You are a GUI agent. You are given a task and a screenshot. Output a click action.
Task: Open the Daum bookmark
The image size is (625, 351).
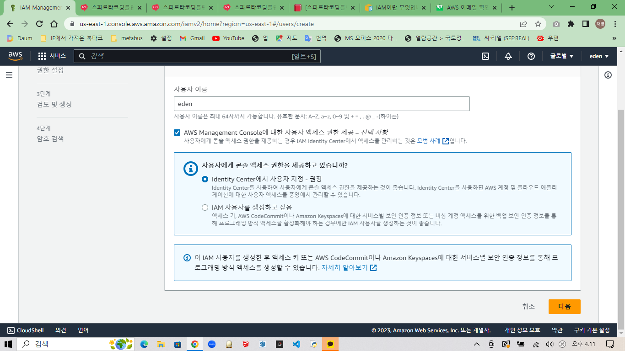[x=20, y=38]
